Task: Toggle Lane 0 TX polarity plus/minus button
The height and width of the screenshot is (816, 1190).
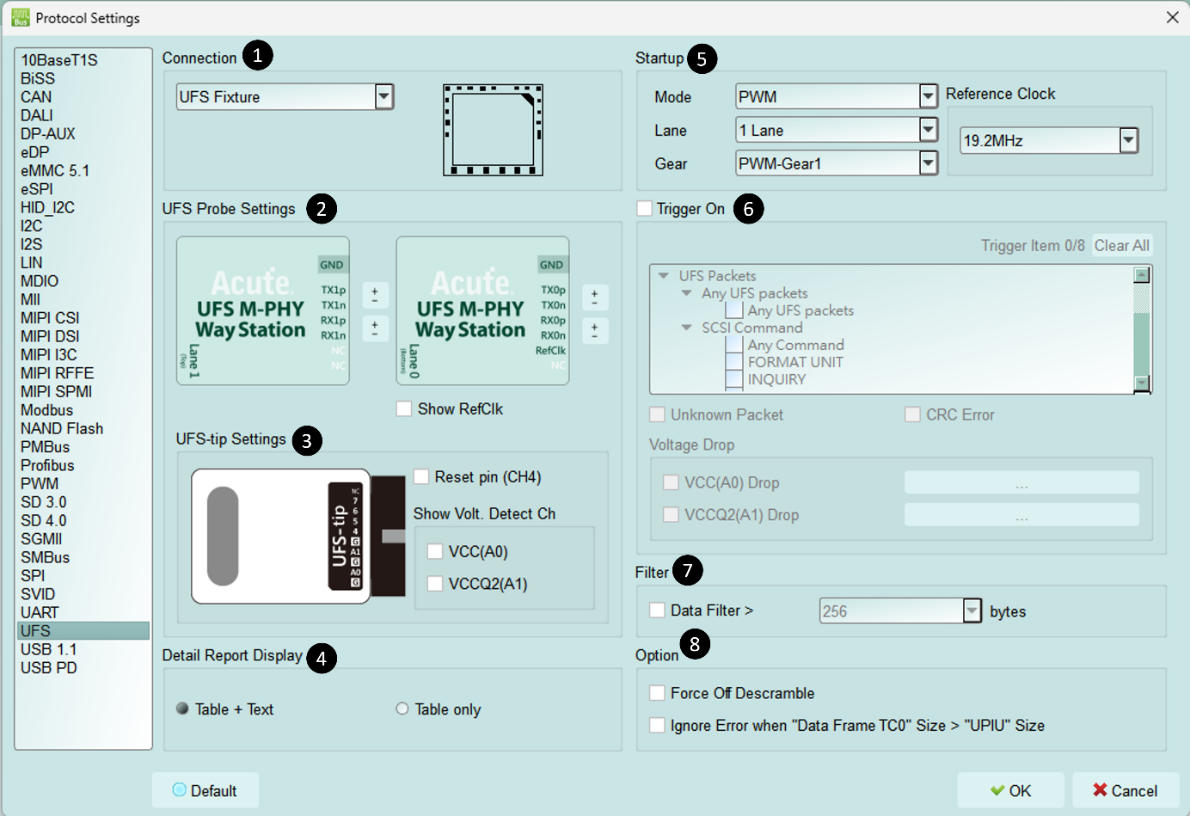Action: 595,298
